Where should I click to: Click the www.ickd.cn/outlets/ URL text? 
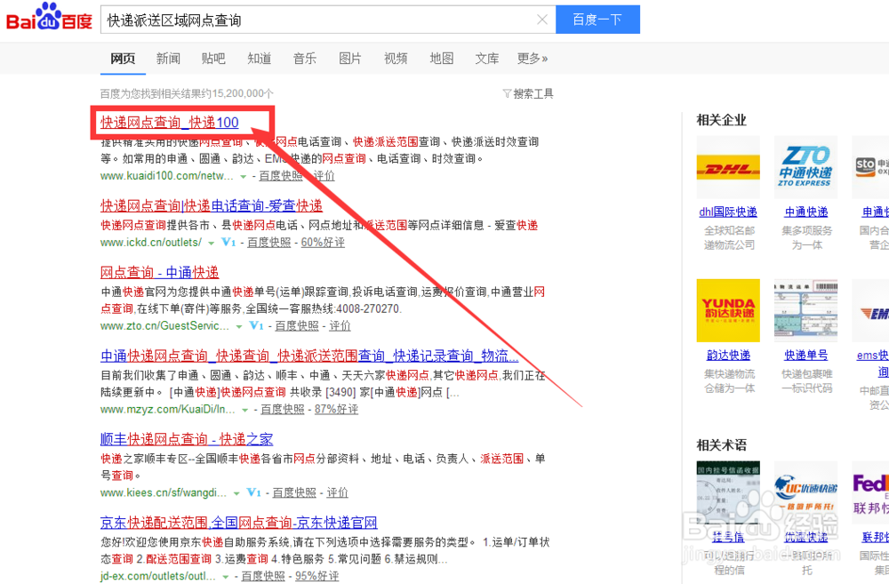pos(151,242)
